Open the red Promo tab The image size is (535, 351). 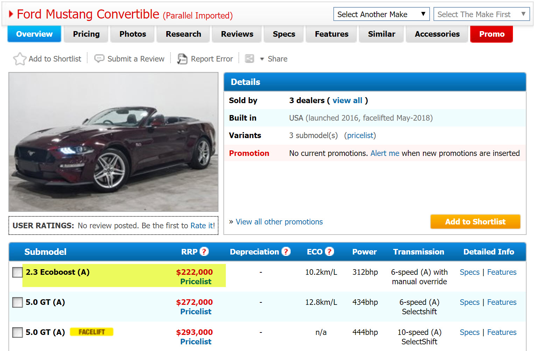(x=492, y=34)
